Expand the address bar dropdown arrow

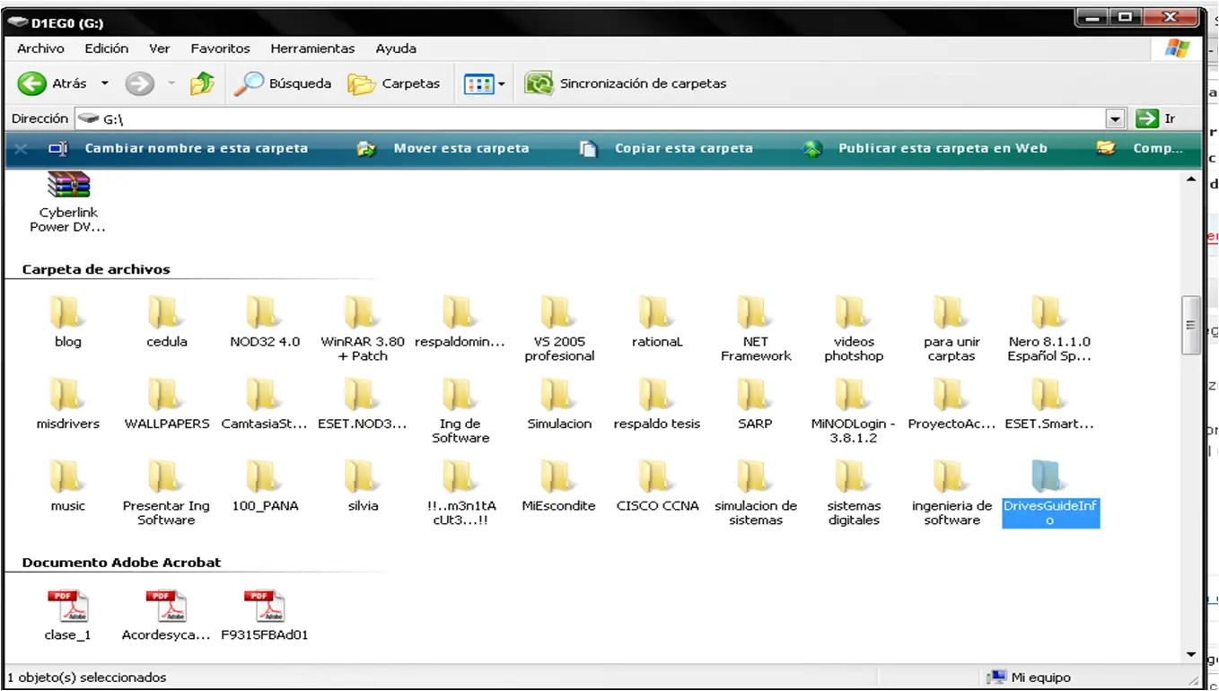point(1116,118)
